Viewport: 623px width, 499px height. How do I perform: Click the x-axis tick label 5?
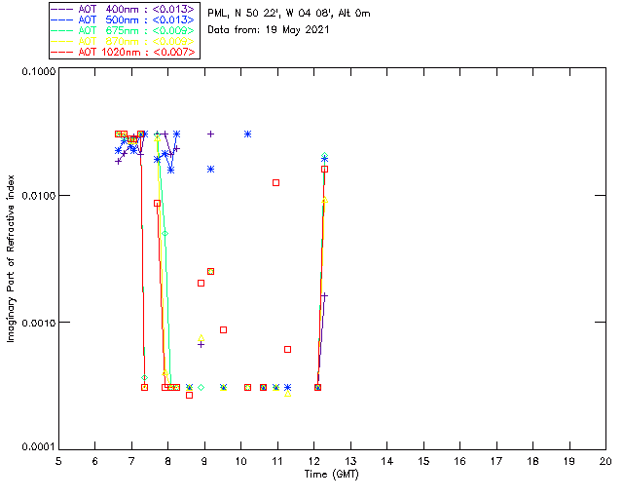pyautogui.click(x=58, y=461)
